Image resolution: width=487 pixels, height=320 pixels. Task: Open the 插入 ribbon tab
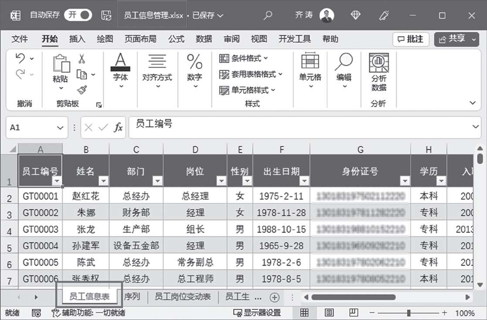77,39
